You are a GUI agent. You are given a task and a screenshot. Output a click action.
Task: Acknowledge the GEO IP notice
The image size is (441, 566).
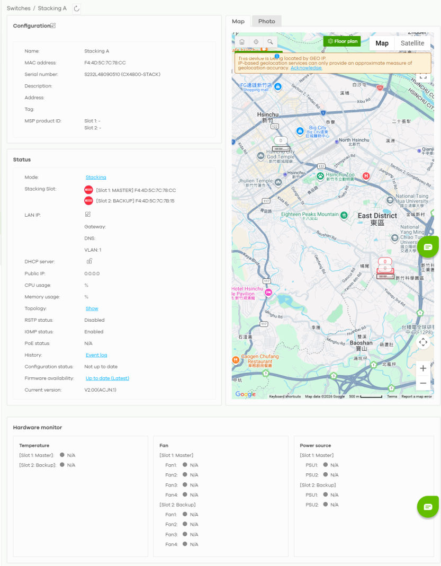coord(306,68)
